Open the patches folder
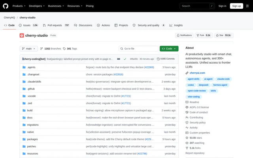Viewport: 253px width, 158px height. (32, 147)
